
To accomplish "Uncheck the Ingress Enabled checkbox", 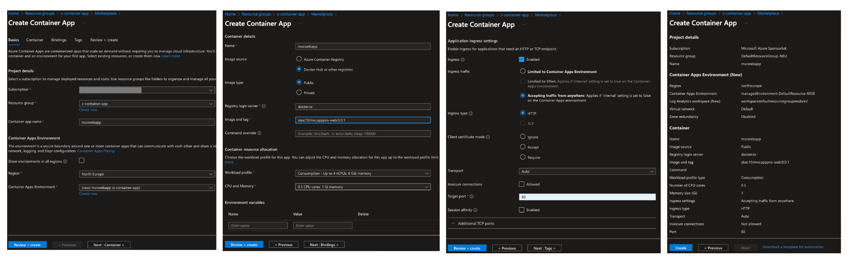I will [x=522, y=60].
